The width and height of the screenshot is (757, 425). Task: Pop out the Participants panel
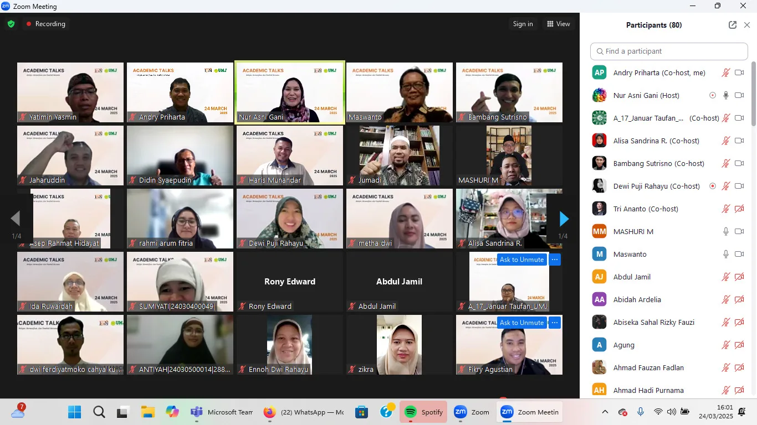[733, 25]
